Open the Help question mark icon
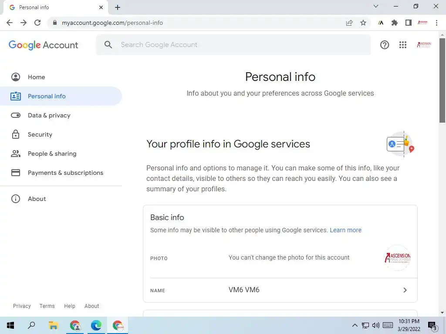 click(x=385, y=45)
